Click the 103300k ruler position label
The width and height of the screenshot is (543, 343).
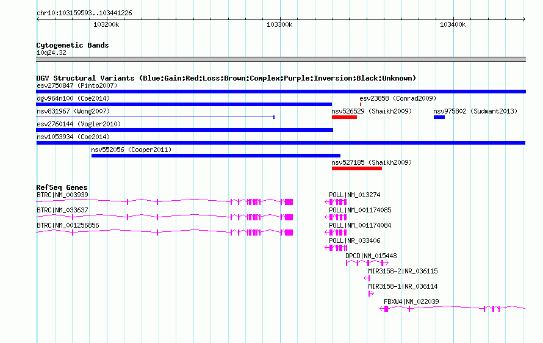tap(279, 24)
